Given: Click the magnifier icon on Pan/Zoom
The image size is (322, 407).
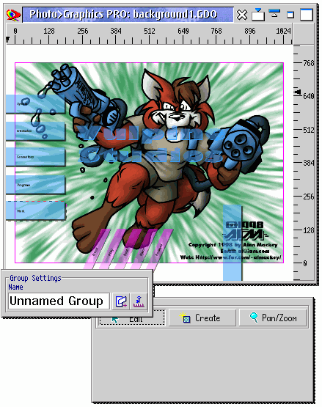Looking at the screenshot, I should pyautogui.click(x=254, y=318).
